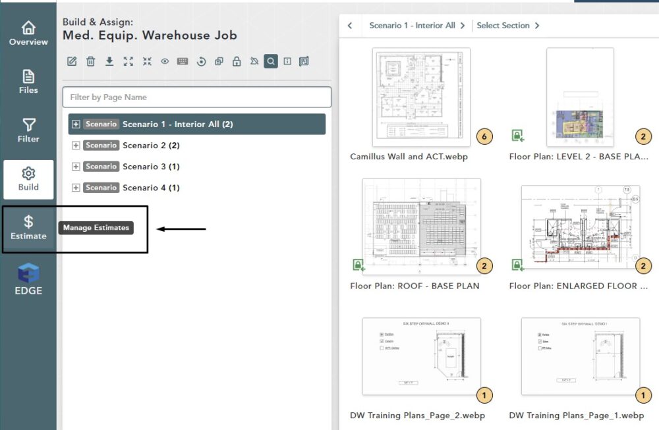Open the Files sidebar tab

[28, 82]
